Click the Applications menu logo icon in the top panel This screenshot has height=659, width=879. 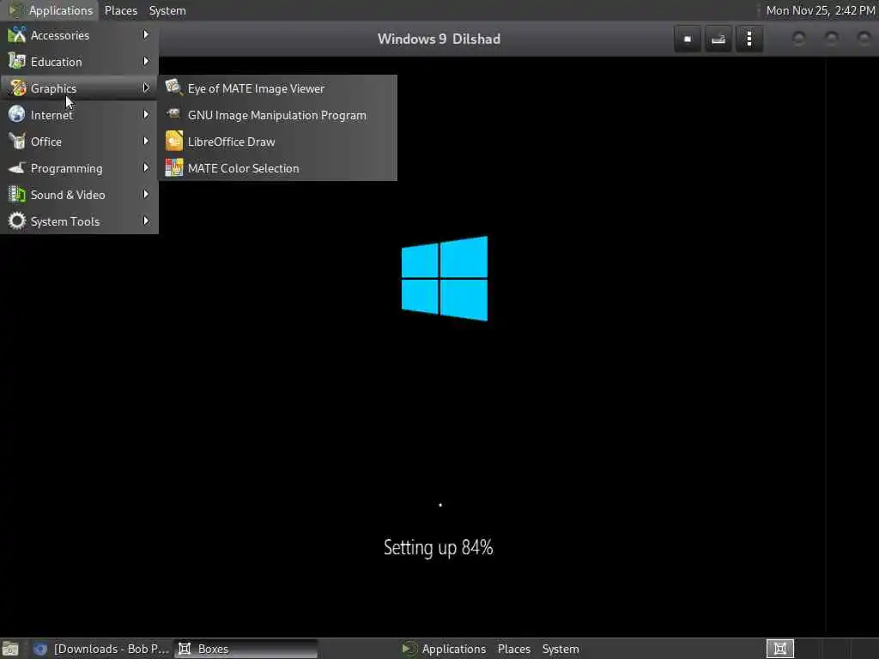15,10
